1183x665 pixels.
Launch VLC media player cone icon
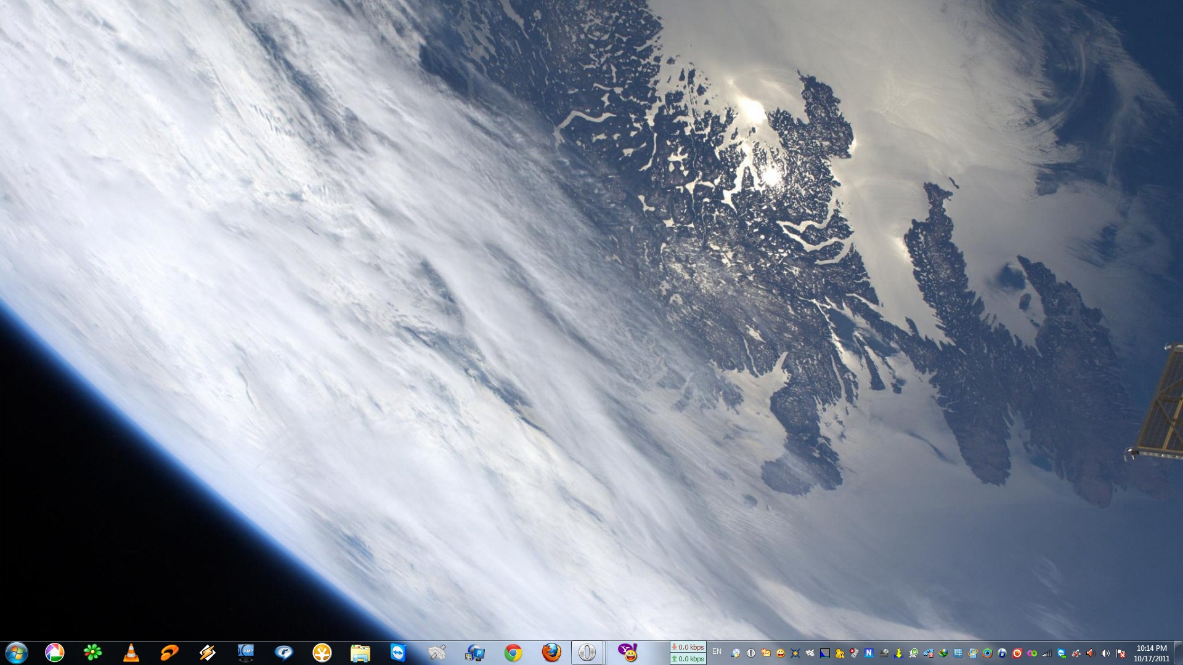point(131,653)
